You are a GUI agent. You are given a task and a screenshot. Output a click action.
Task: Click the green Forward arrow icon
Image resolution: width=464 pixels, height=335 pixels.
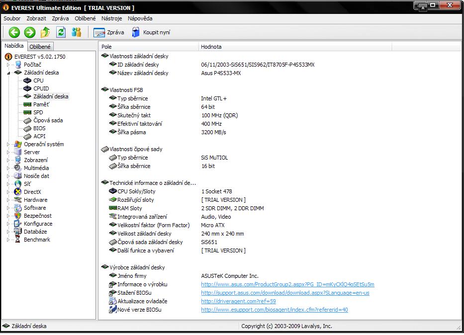pyautogui.click(x=30, y=32)
